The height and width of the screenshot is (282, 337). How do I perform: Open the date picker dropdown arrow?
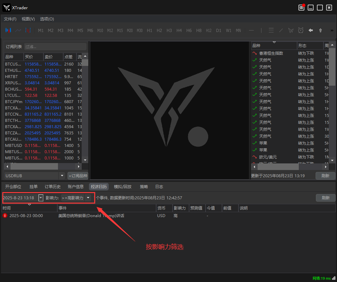[41, 198]
